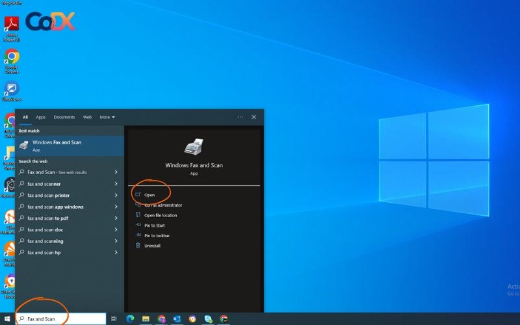Viewport: 520px width, 325px height.
Task: Launch Microsoft Edge from the taskbar
Action: (x=130, y=318)
